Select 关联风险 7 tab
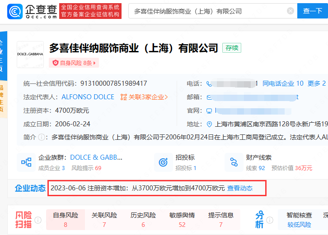The height and width of the screenshot is (235, 328). 104,220
